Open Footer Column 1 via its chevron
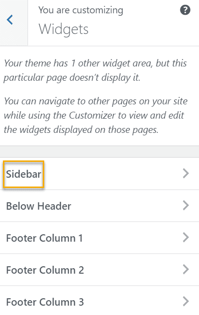 (x=186, y=237)
